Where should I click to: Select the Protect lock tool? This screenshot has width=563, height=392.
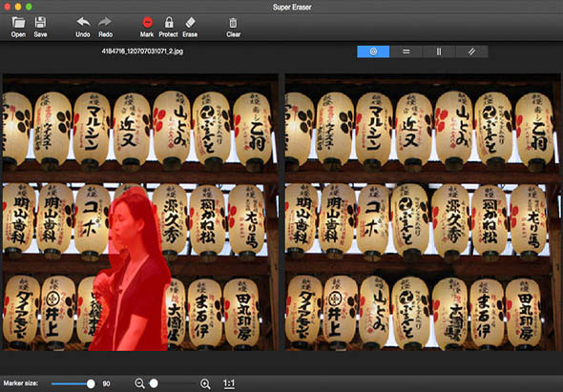168,27
